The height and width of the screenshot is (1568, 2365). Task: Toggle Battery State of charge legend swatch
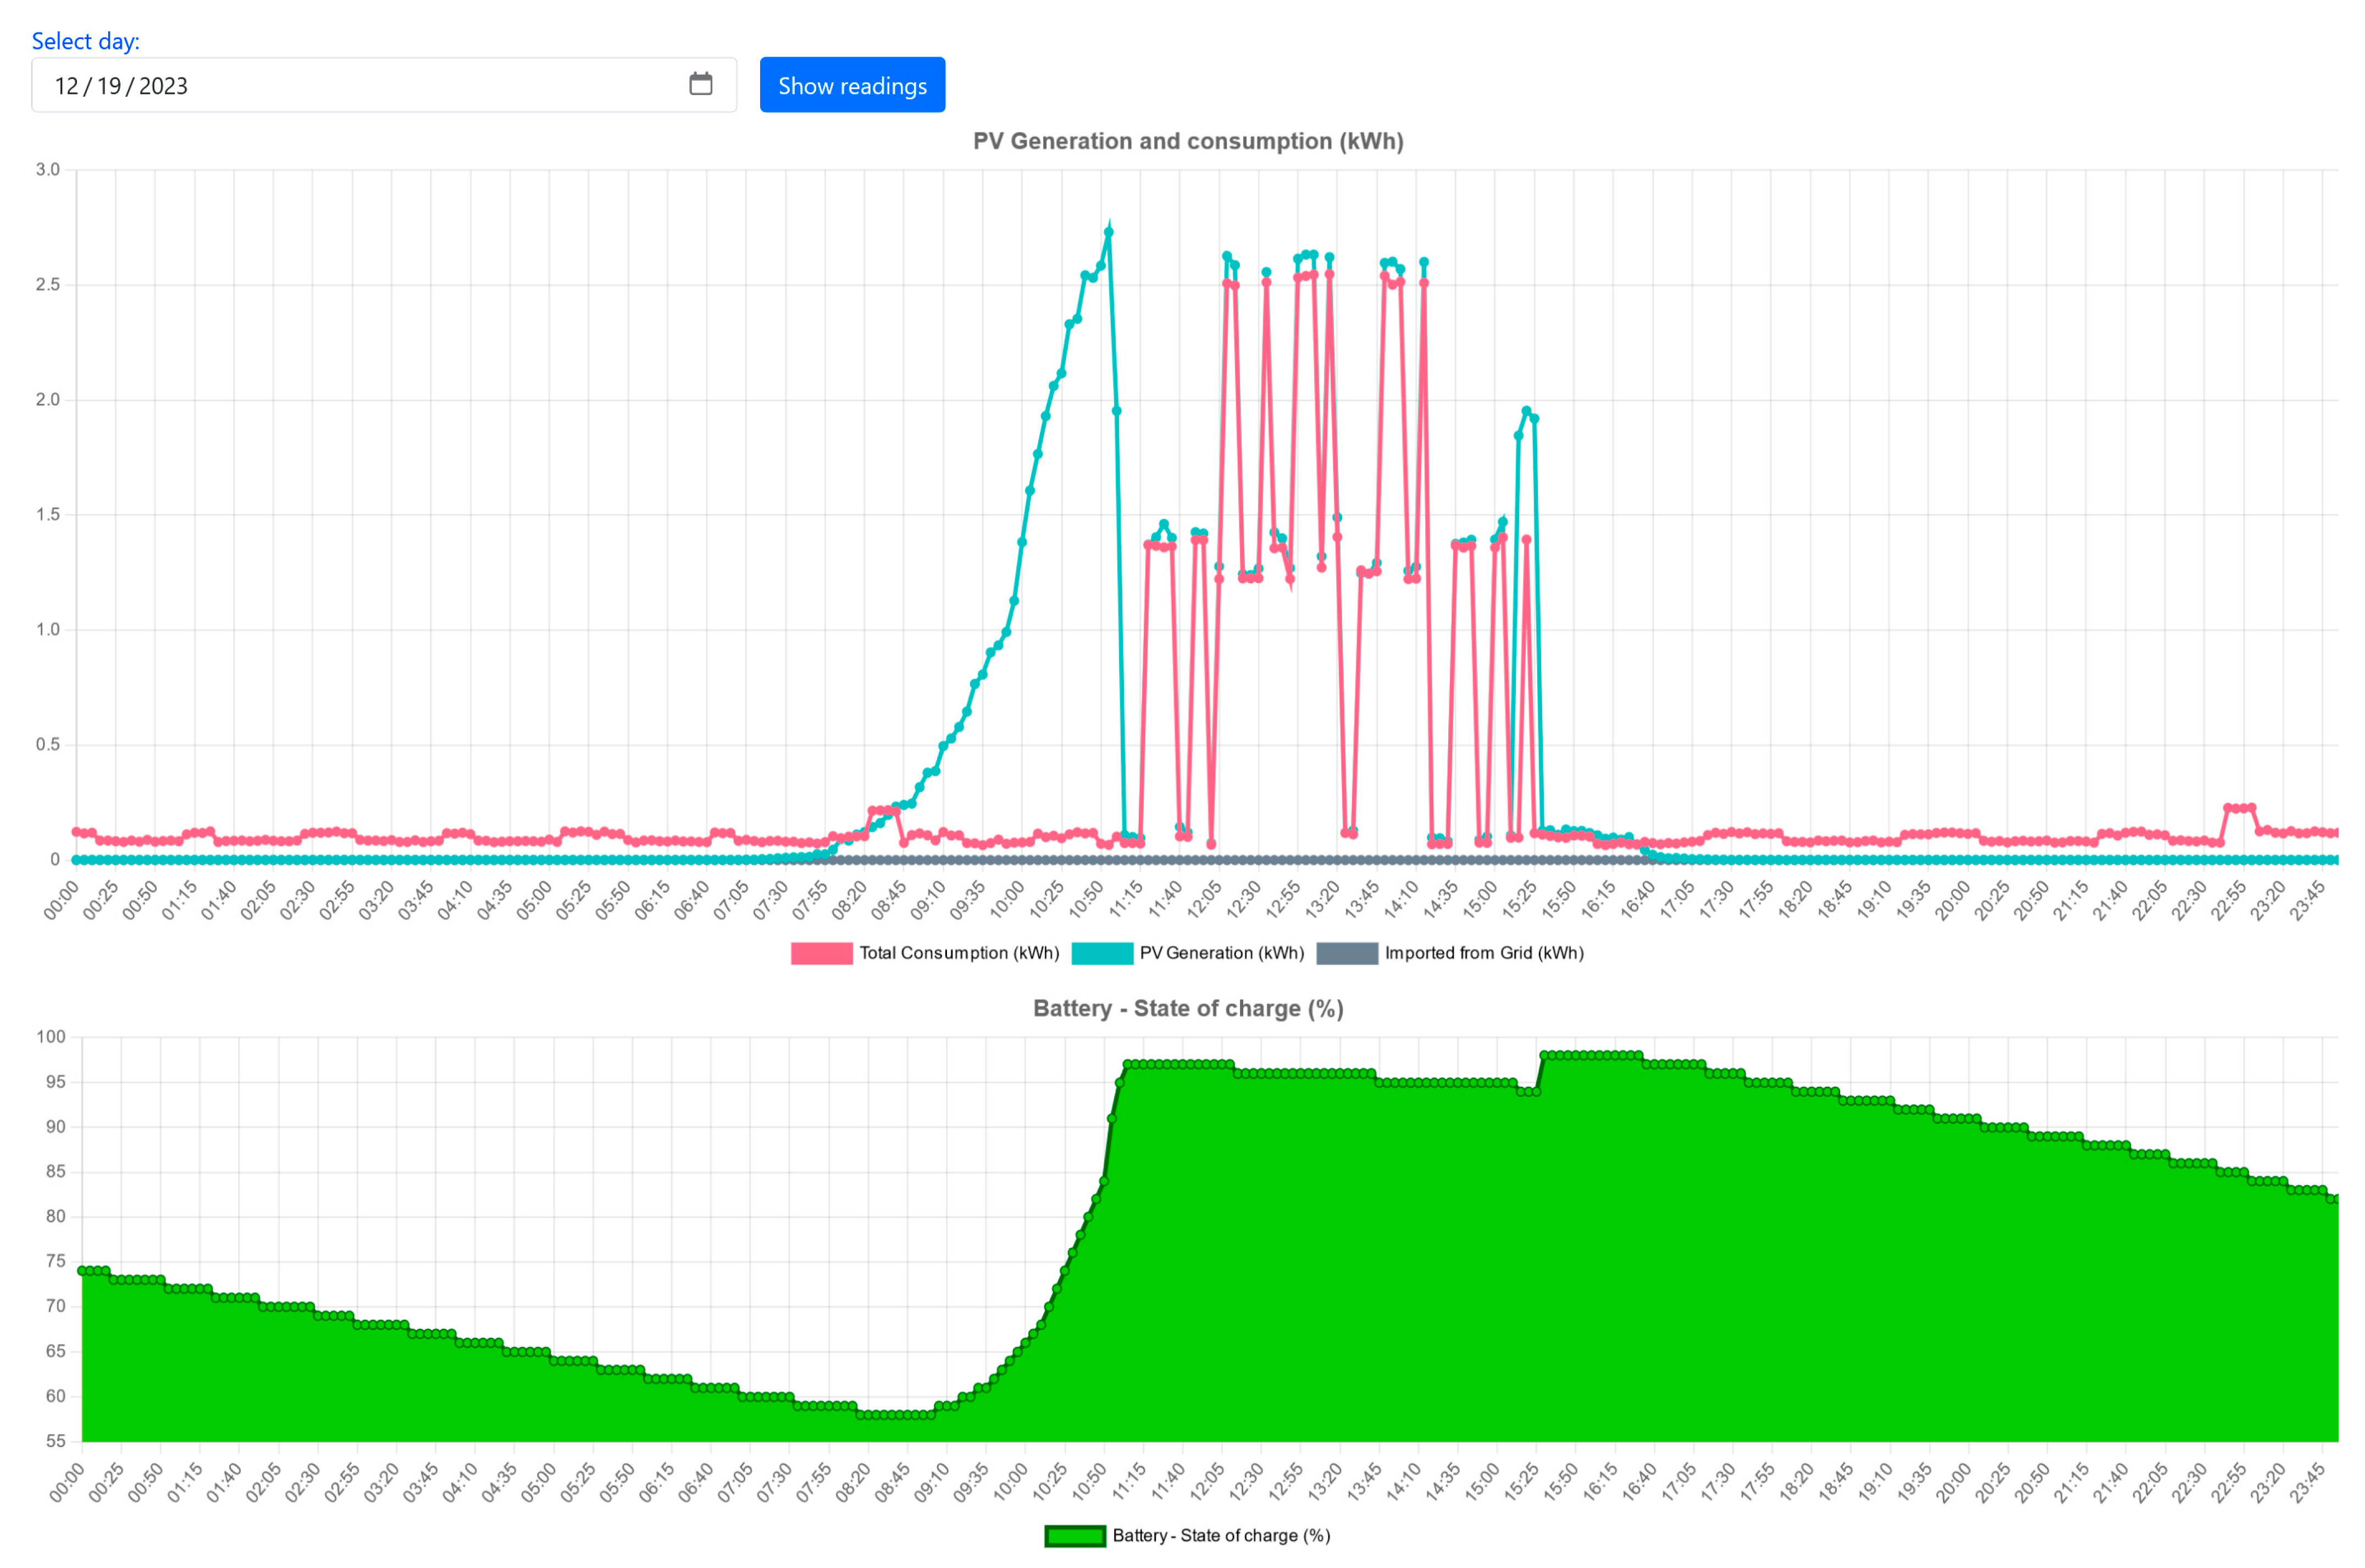pyautogui.click(x=1075, y=1536)
